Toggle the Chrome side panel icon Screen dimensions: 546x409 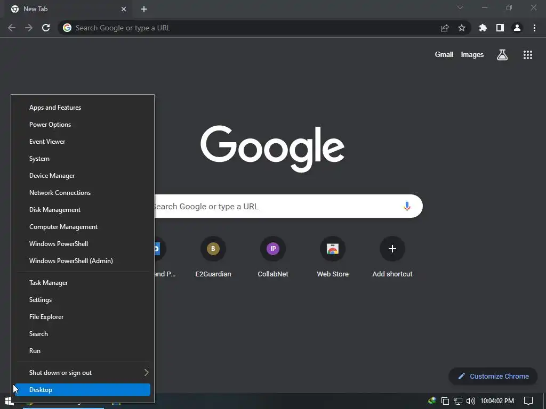500,28
